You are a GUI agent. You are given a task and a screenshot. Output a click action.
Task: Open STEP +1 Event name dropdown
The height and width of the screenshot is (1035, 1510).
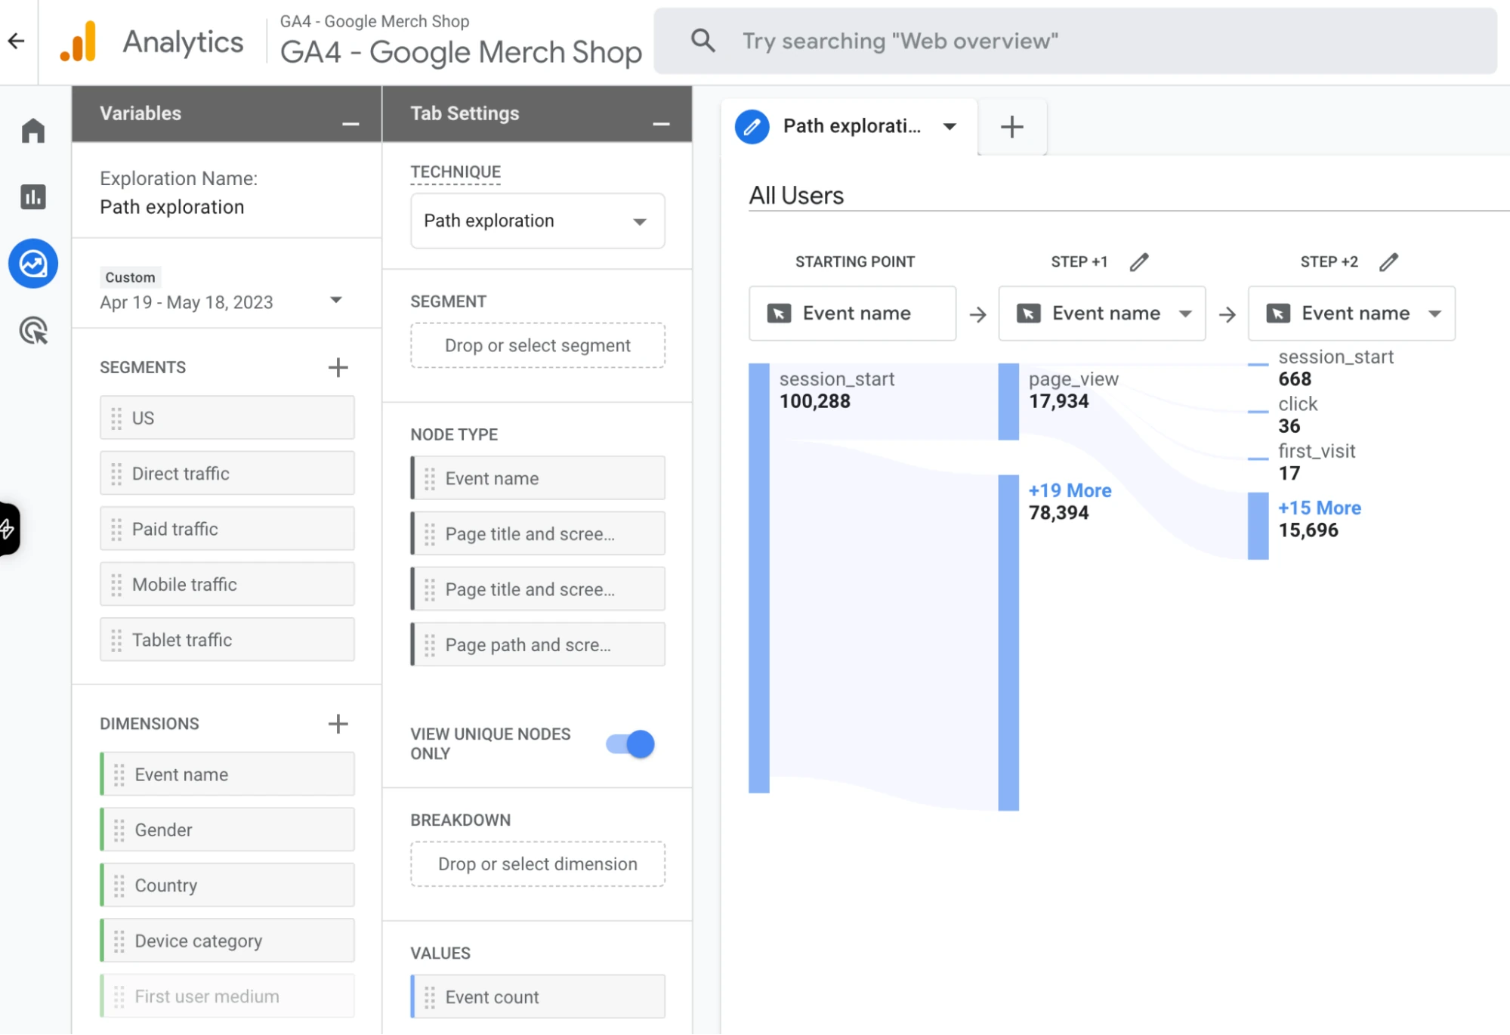point(1101,313)
